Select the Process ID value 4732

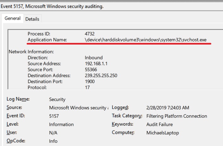[90, 34]
